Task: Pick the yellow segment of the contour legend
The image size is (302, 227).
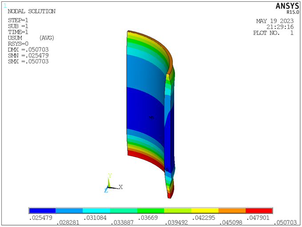Action: point(205,210)
